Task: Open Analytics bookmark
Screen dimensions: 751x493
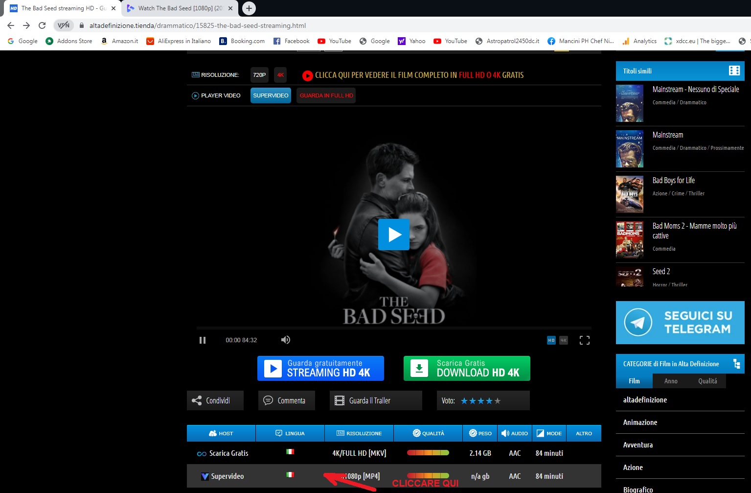Action: tap(639, 41)
